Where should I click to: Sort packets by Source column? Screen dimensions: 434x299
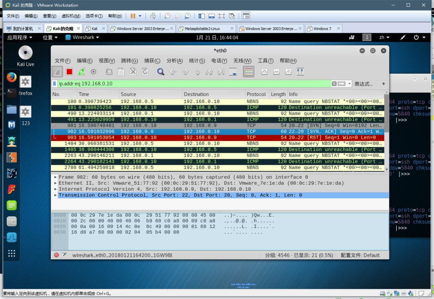pyautogui.click(x=151, y=94)
